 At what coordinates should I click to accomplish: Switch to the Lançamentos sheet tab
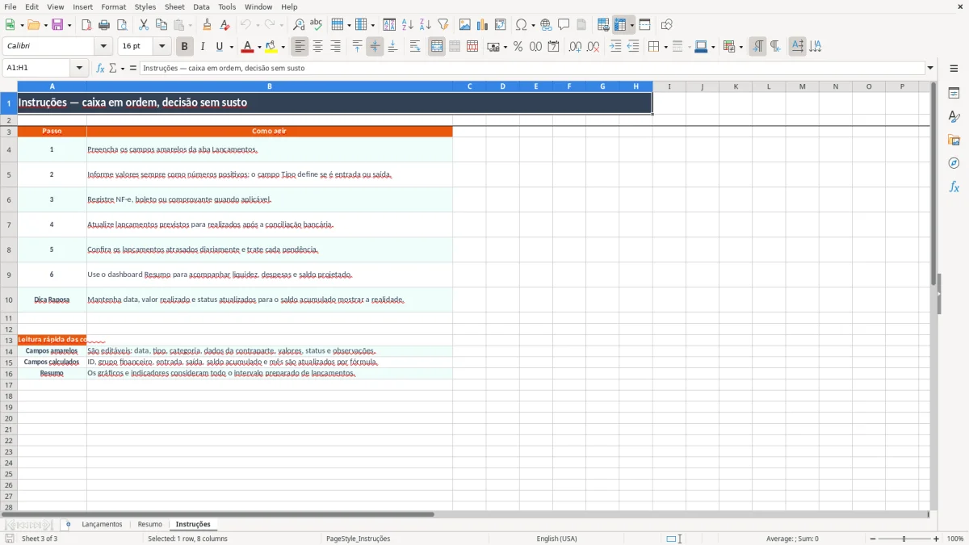[102, 525]
